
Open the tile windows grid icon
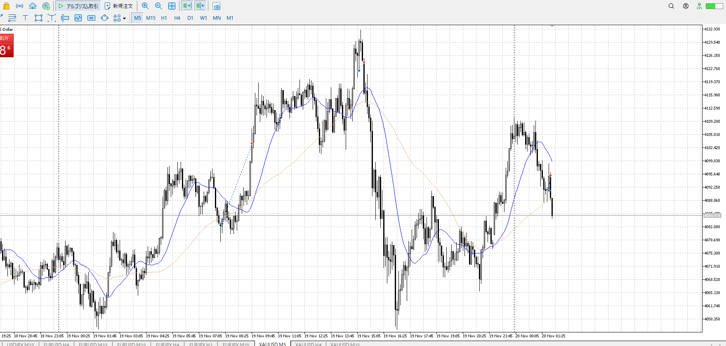(x=172, y=6)
